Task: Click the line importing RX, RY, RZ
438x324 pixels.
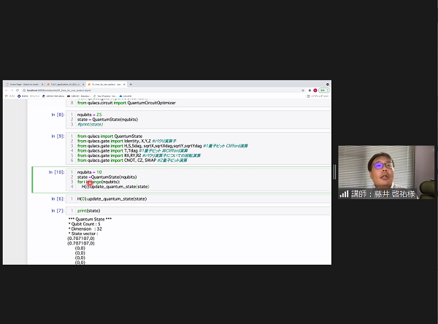Action: point(139,155)
